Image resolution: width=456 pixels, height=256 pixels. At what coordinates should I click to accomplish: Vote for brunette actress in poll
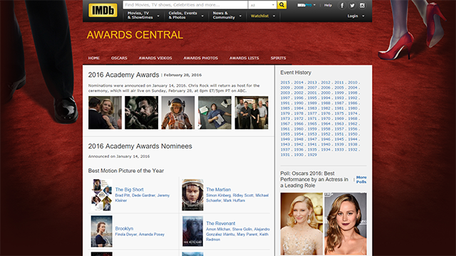point(346,224)
